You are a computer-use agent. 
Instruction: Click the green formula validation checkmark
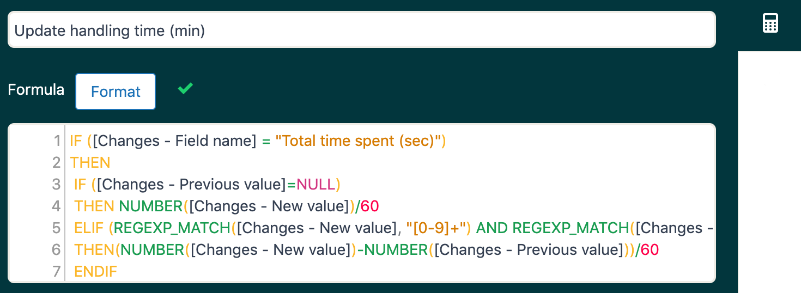pyautogui.click(x=185, y=88)
